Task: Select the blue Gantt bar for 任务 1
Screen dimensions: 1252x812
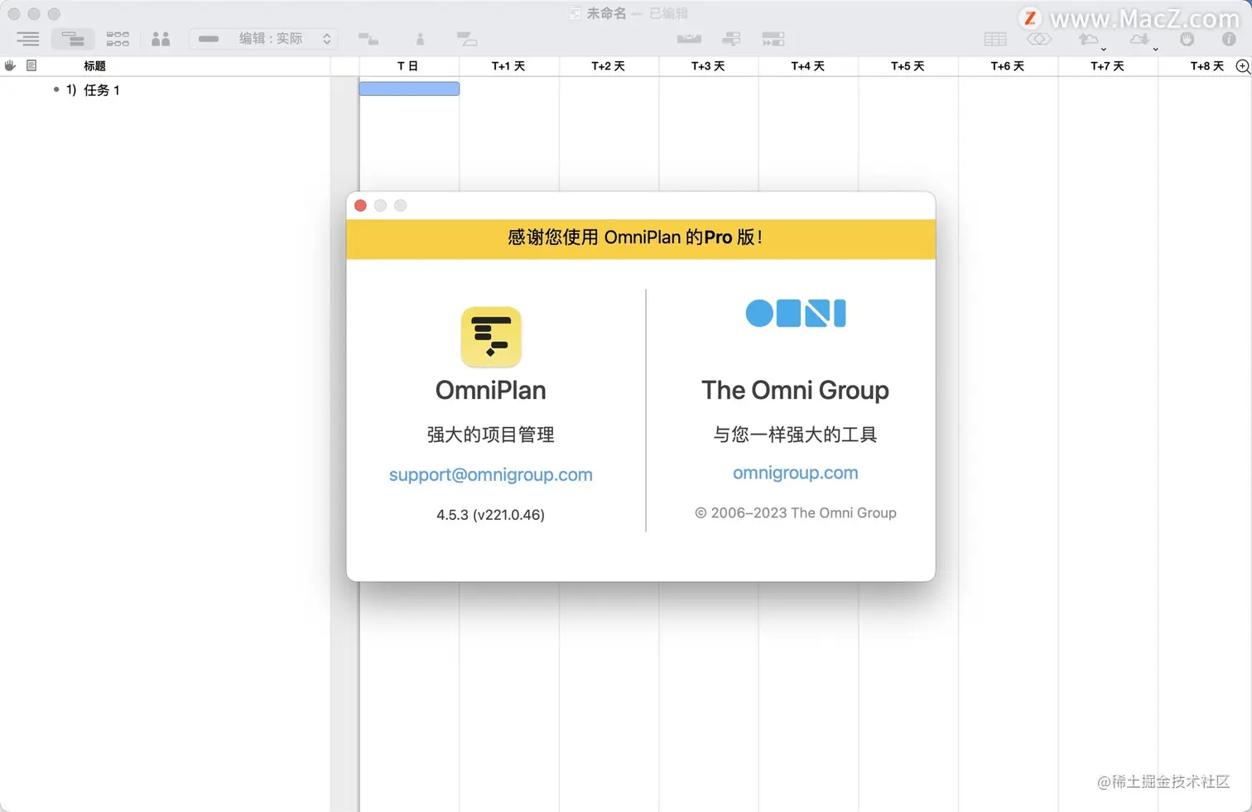Action: pyautogui.click(x=409, y=89)
